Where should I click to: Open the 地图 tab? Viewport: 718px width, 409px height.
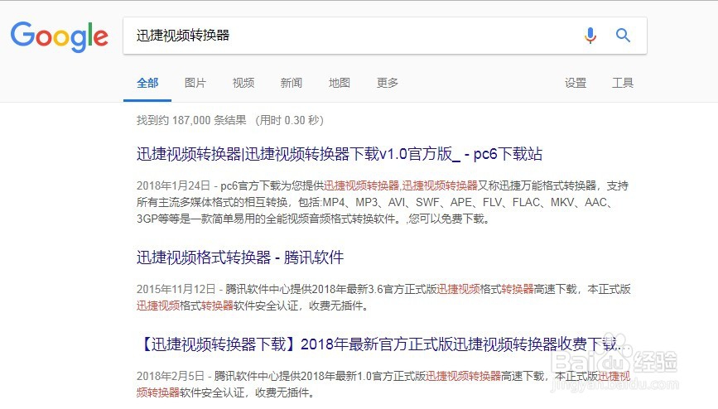[340, 83]
